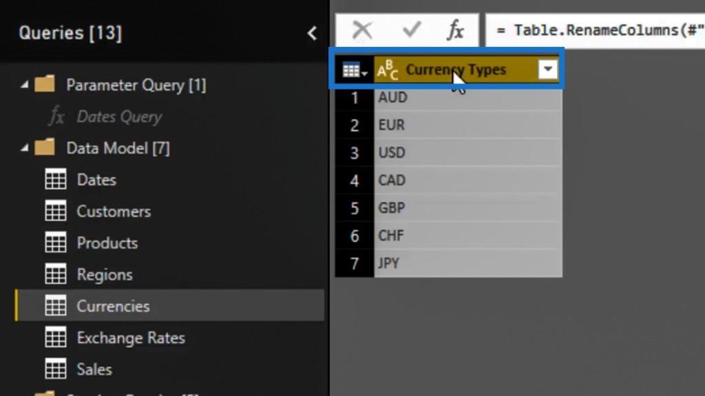Image resolution: width=705 pixels, height=396 pixels.
Task: Confirm the formula with the checkmark icon
Action: pos(412,30)
